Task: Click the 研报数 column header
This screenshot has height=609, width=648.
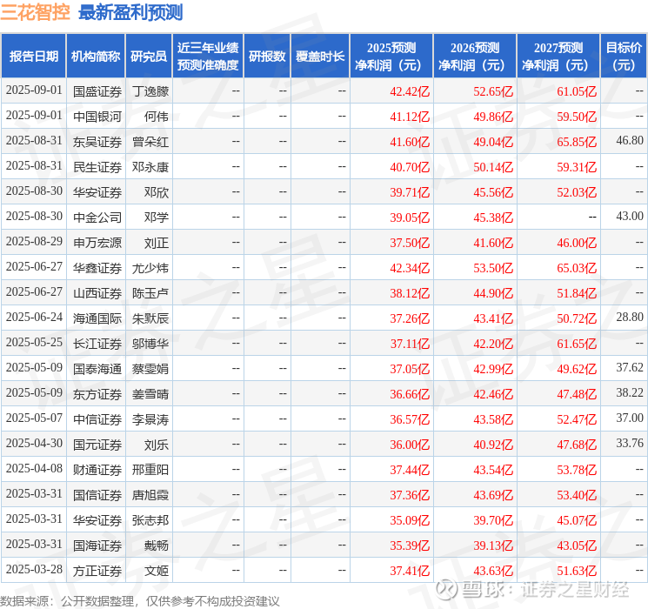Action: [267, 57]
